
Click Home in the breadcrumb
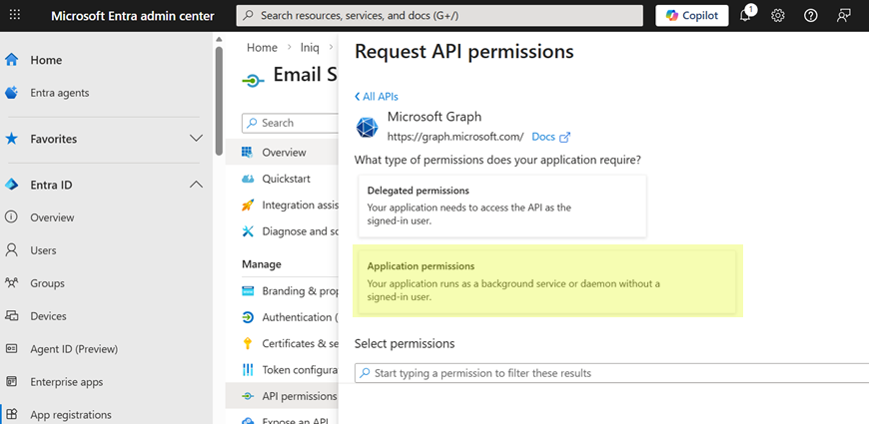(262, 48)
